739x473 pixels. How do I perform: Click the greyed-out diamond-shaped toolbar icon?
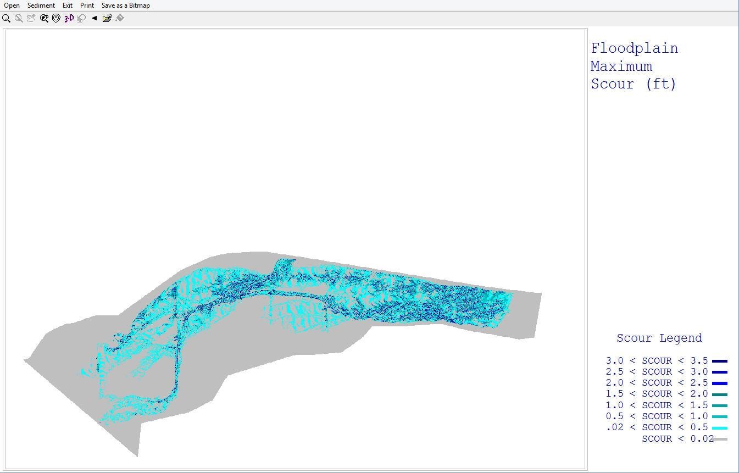[x=120, y=18]
